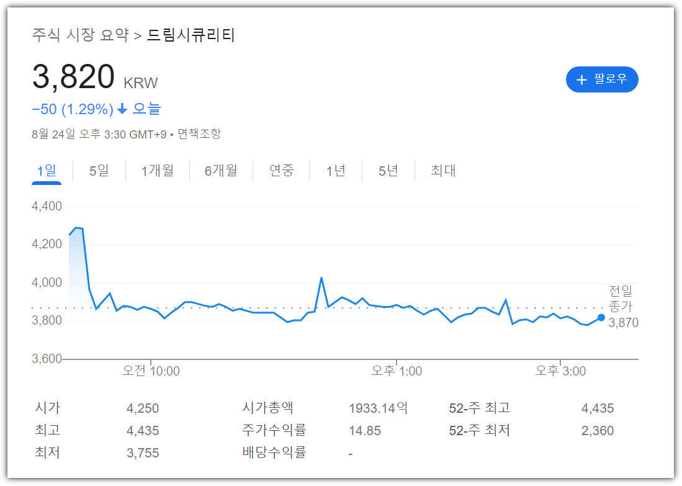Switch to the 연중 tab
The width and height of the screenshot is (682, 486).
click(281, 171)
